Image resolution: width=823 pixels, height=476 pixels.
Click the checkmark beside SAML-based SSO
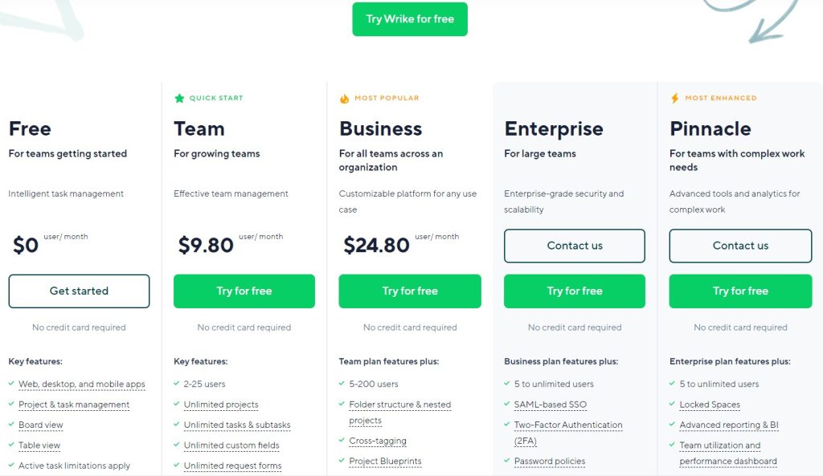click(x=508, y=405)
